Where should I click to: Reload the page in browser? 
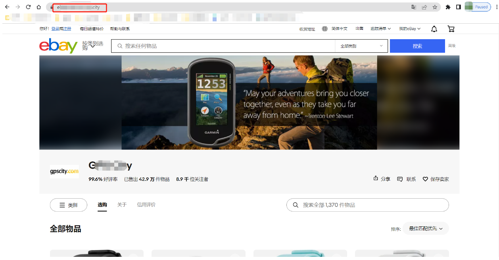pos(28,7)
